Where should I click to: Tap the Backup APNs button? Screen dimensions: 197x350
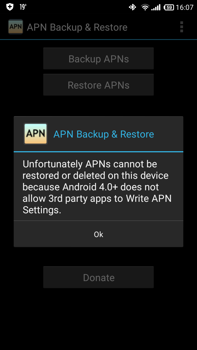[x=99, y=59]
